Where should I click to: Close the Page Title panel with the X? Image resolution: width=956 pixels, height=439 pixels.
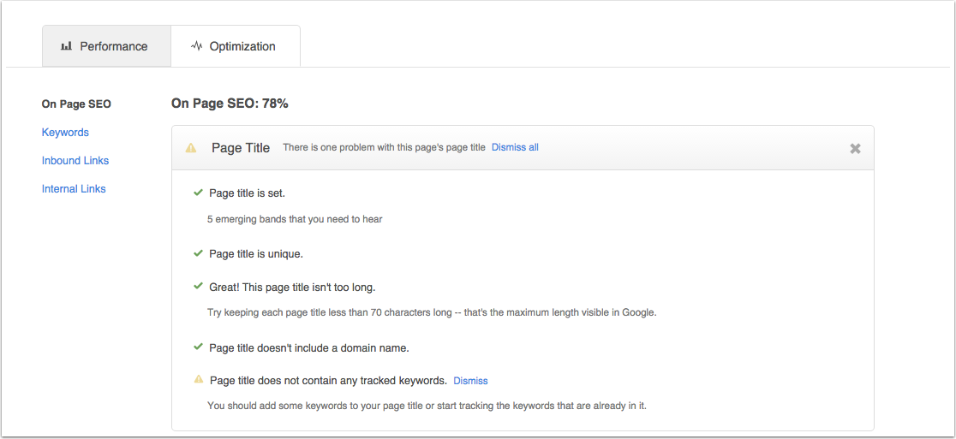[856, 148]
